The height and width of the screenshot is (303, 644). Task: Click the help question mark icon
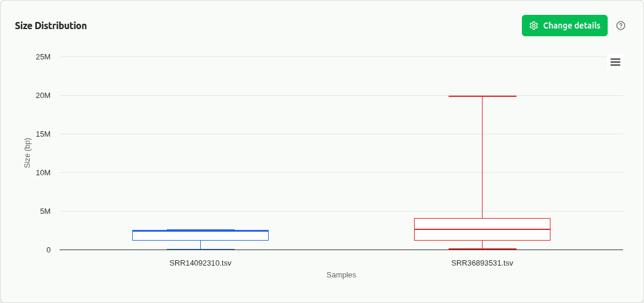click(x=621, y=26)
